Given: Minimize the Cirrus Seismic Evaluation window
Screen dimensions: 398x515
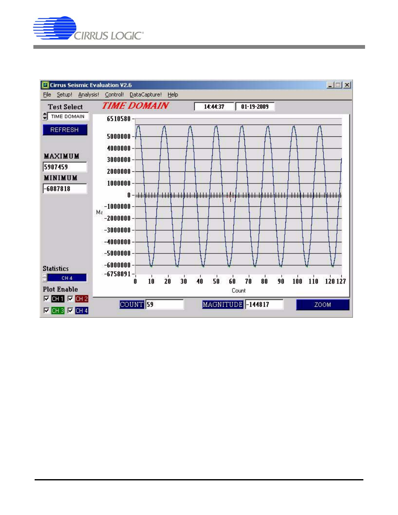Looking at the screenshot, I should pos(330,85).
